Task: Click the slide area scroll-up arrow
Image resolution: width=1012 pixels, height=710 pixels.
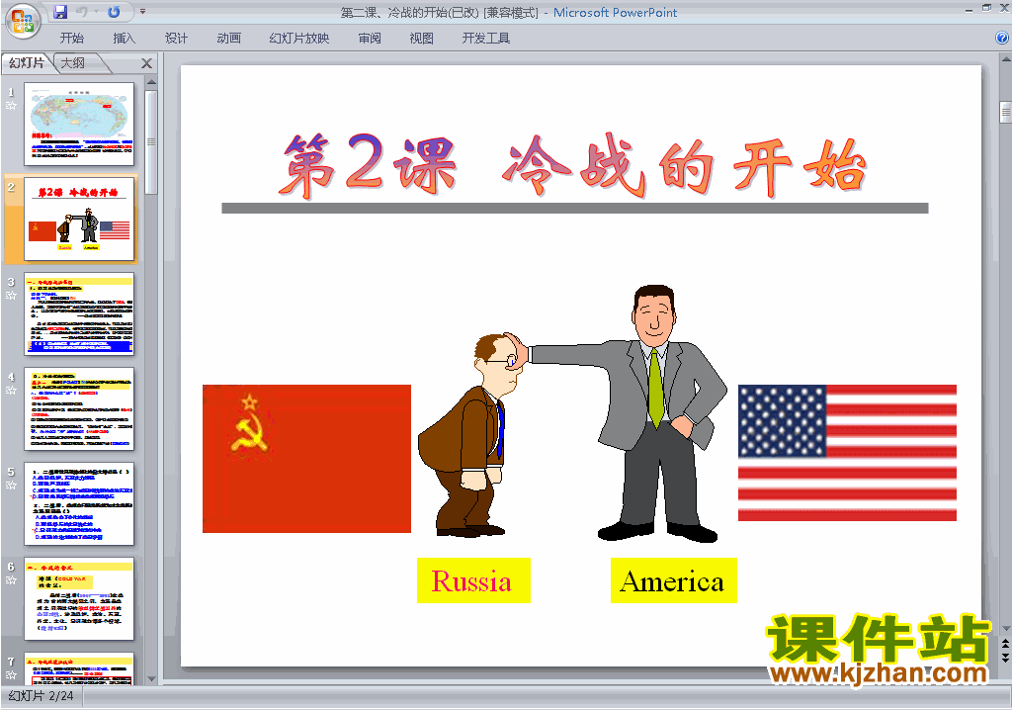Action: pyautogui.click(x=1005, y=59)
